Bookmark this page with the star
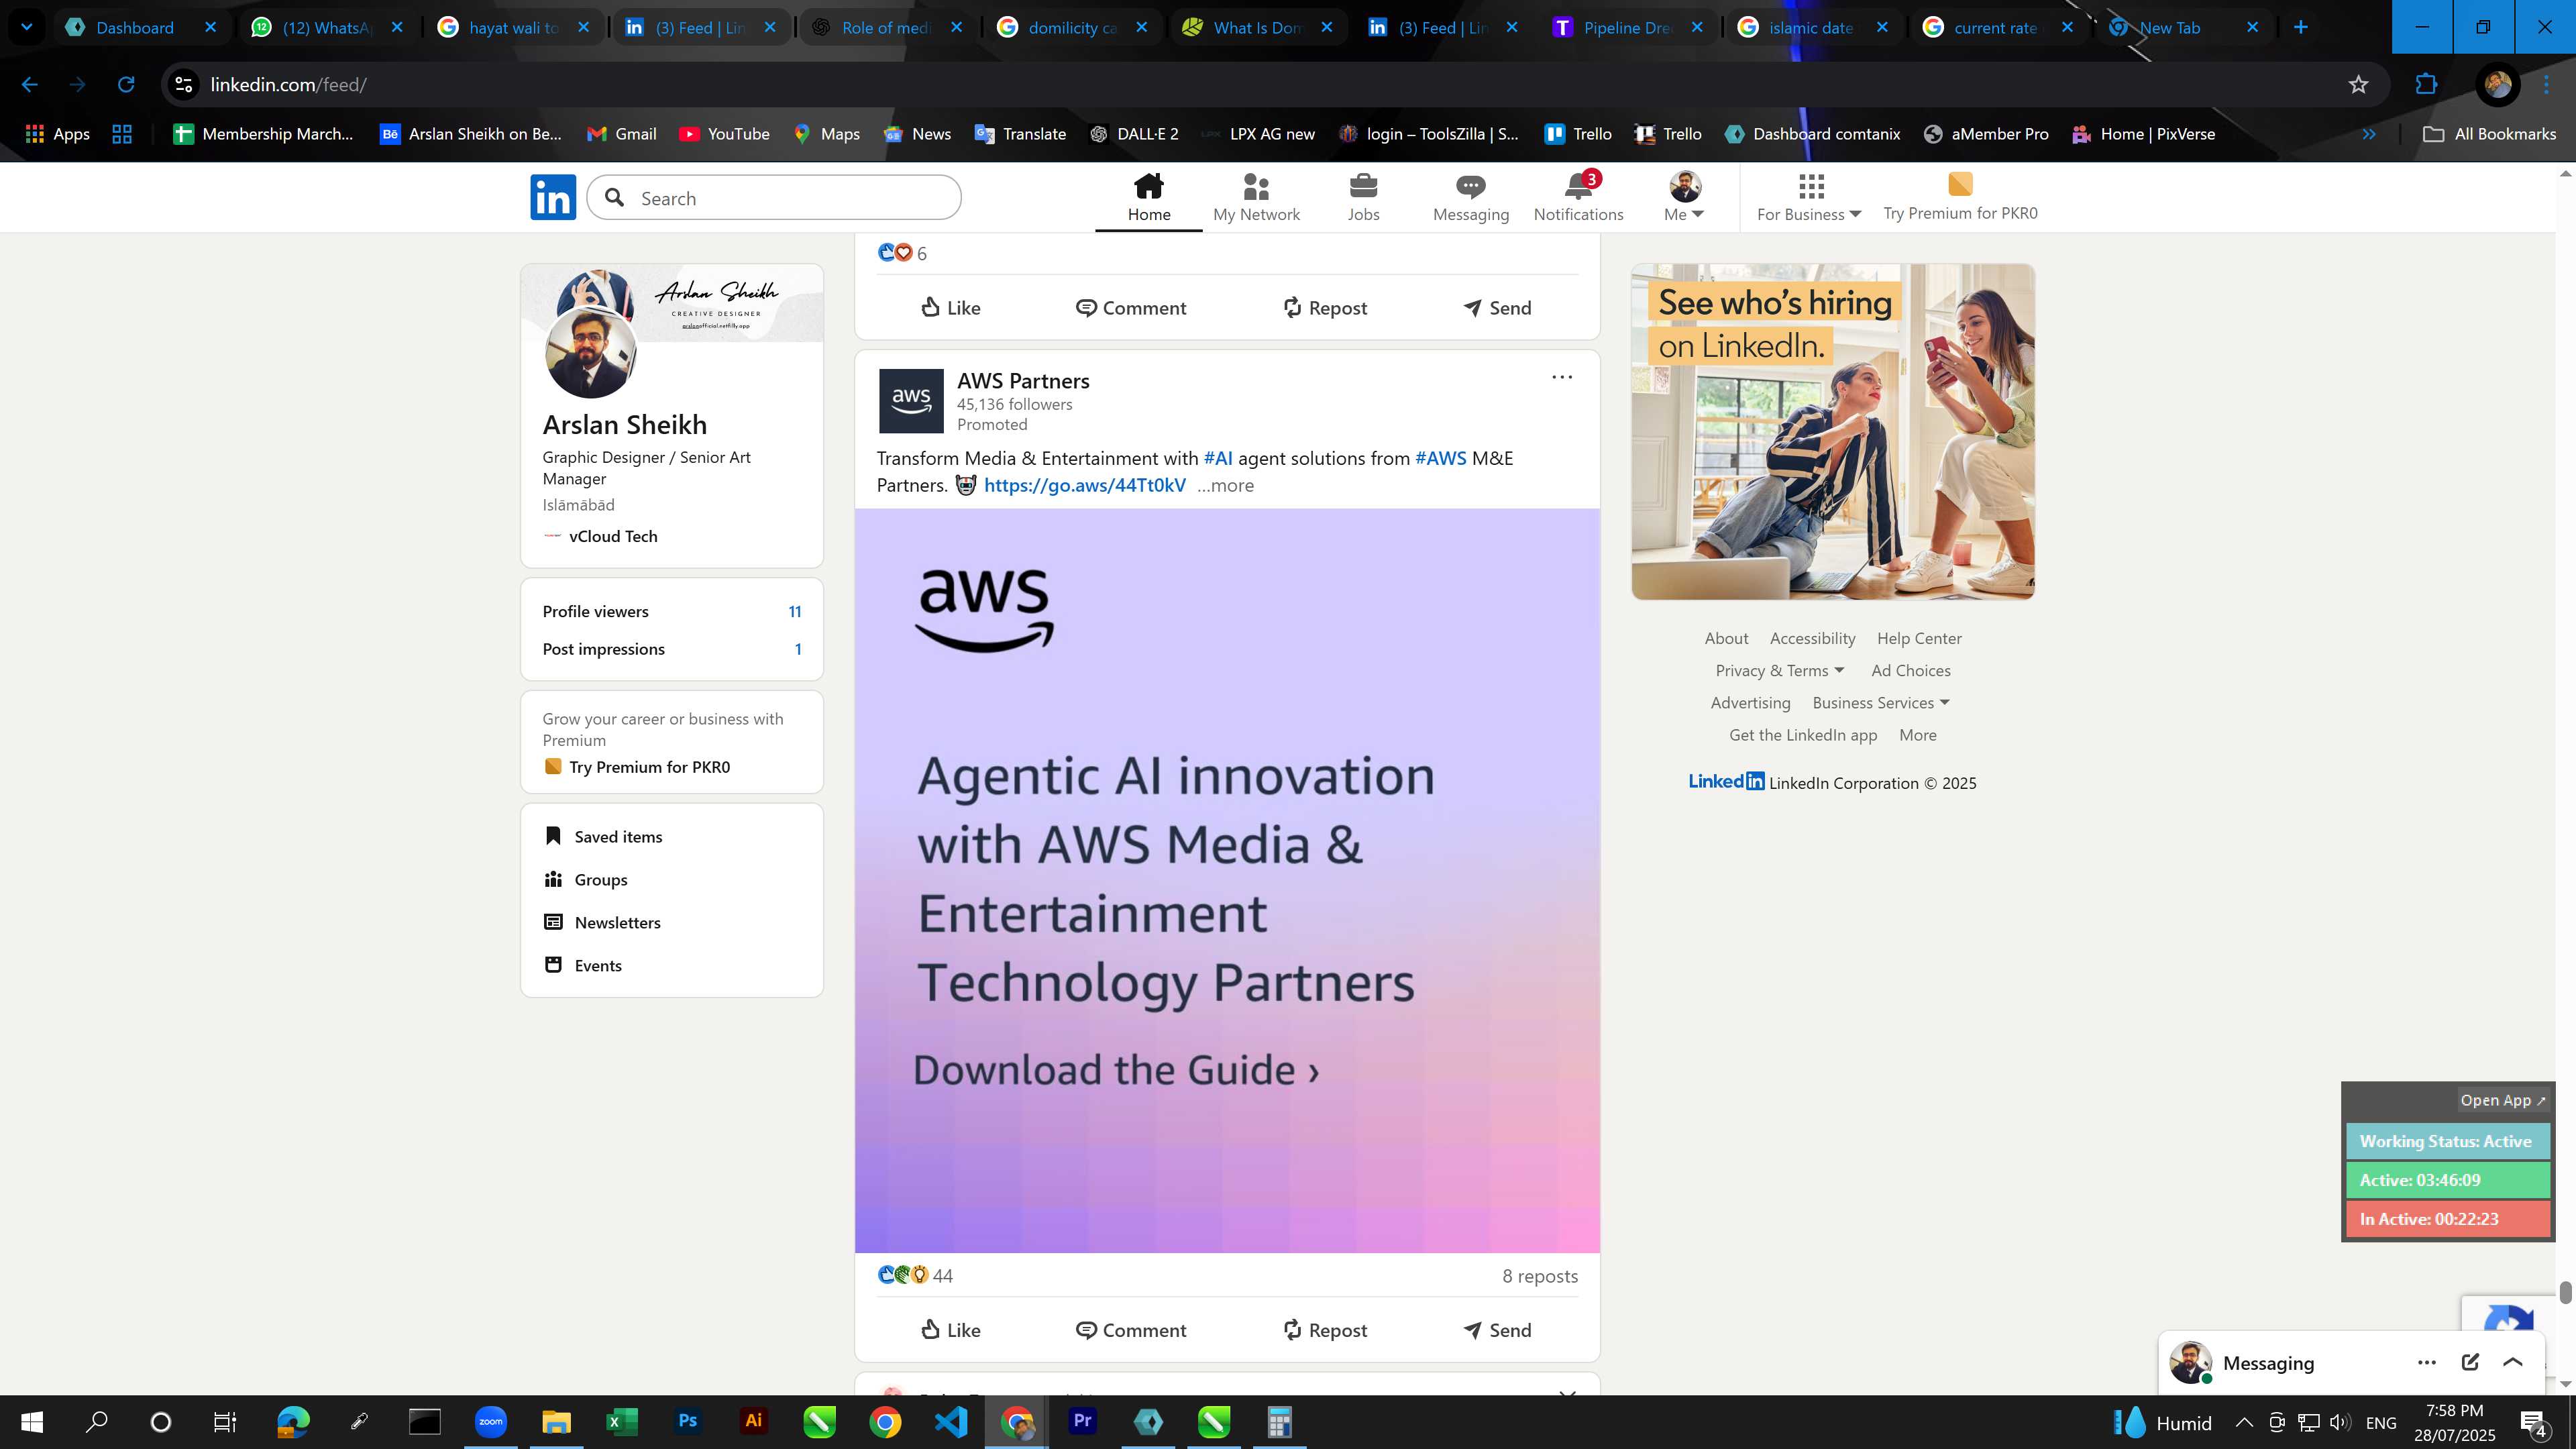This screenshot has width=2576, height=1449. click(x=2359, y=85)
